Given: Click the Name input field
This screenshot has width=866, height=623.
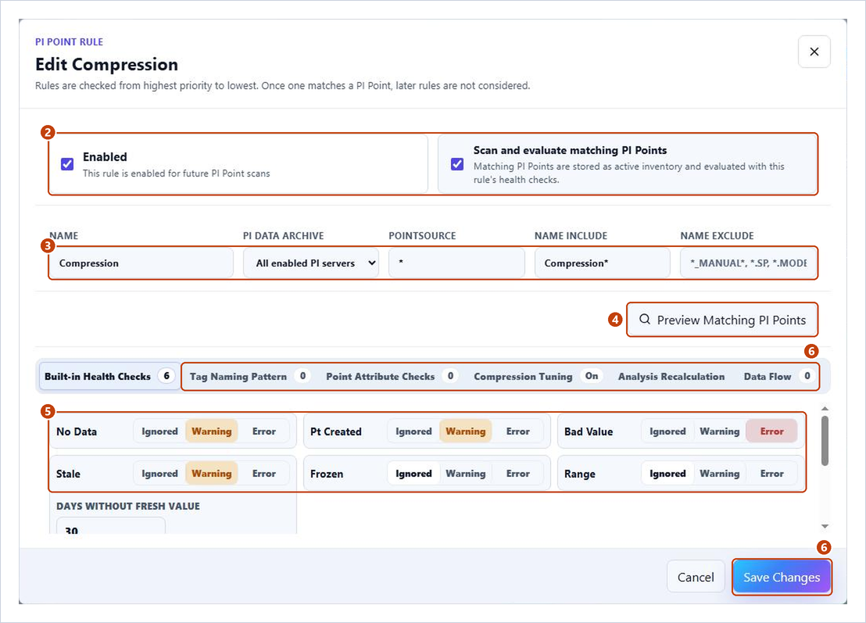Looking at the screenshot, I should (141, 263).
